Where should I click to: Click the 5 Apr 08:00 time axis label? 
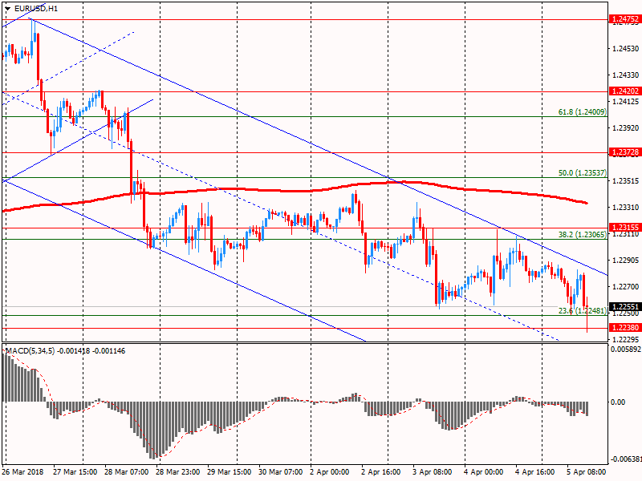click(x=586, y=472)
